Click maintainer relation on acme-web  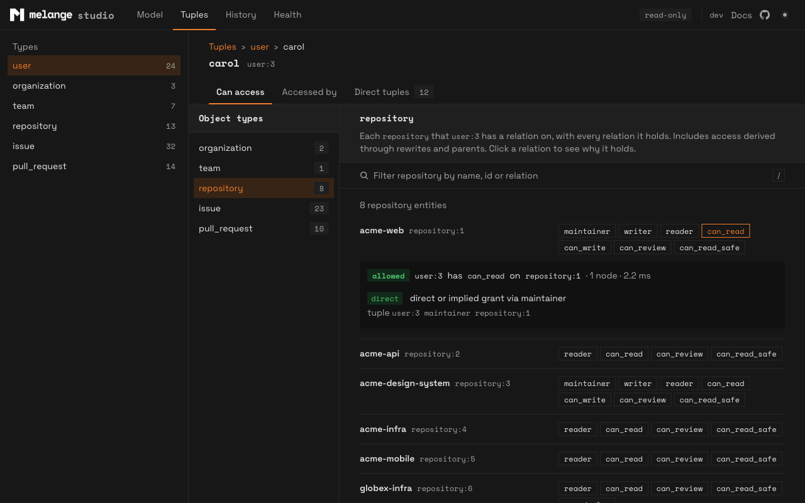587,231
